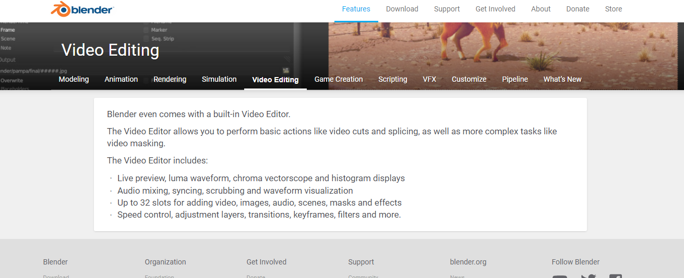Open the Features menu item
684x278 pixels.
[x=356, y=9]
